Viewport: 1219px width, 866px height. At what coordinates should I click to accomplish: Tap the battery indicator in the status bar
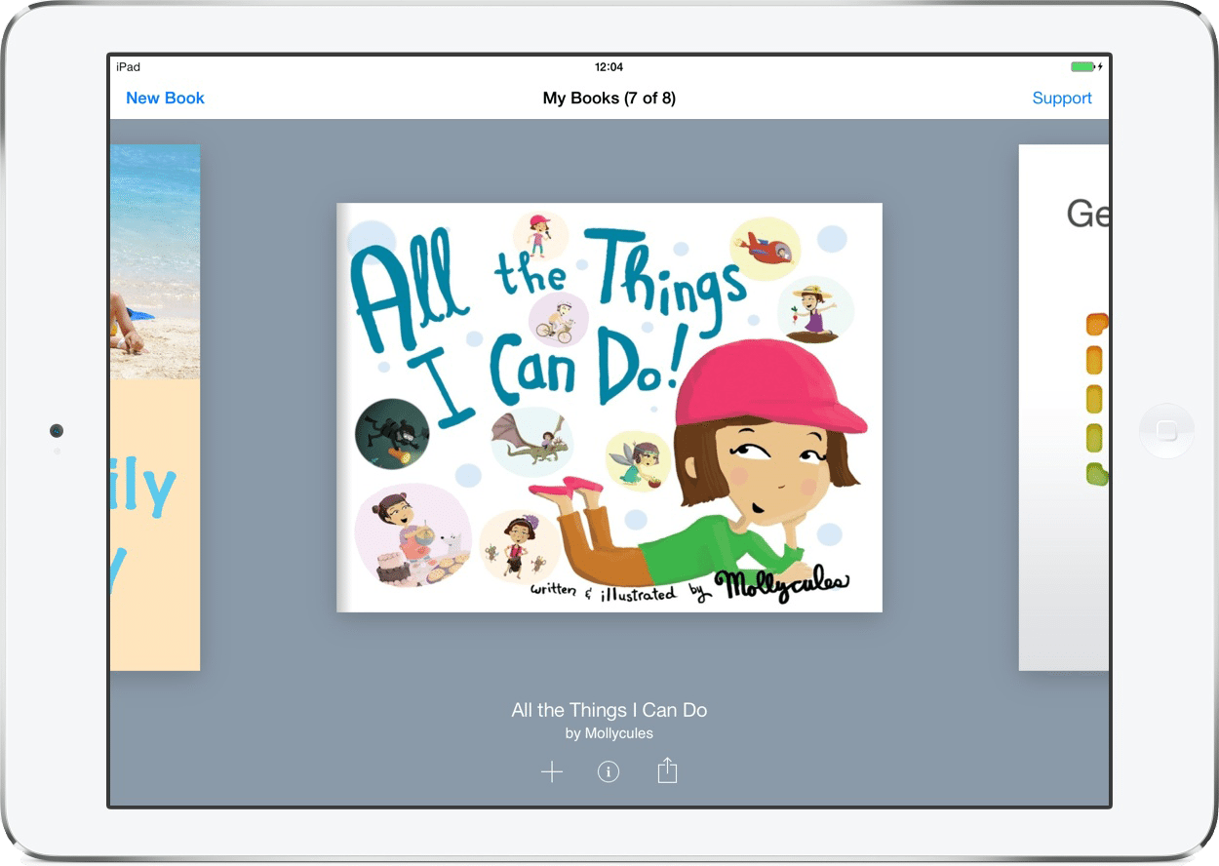(1082, 66)
